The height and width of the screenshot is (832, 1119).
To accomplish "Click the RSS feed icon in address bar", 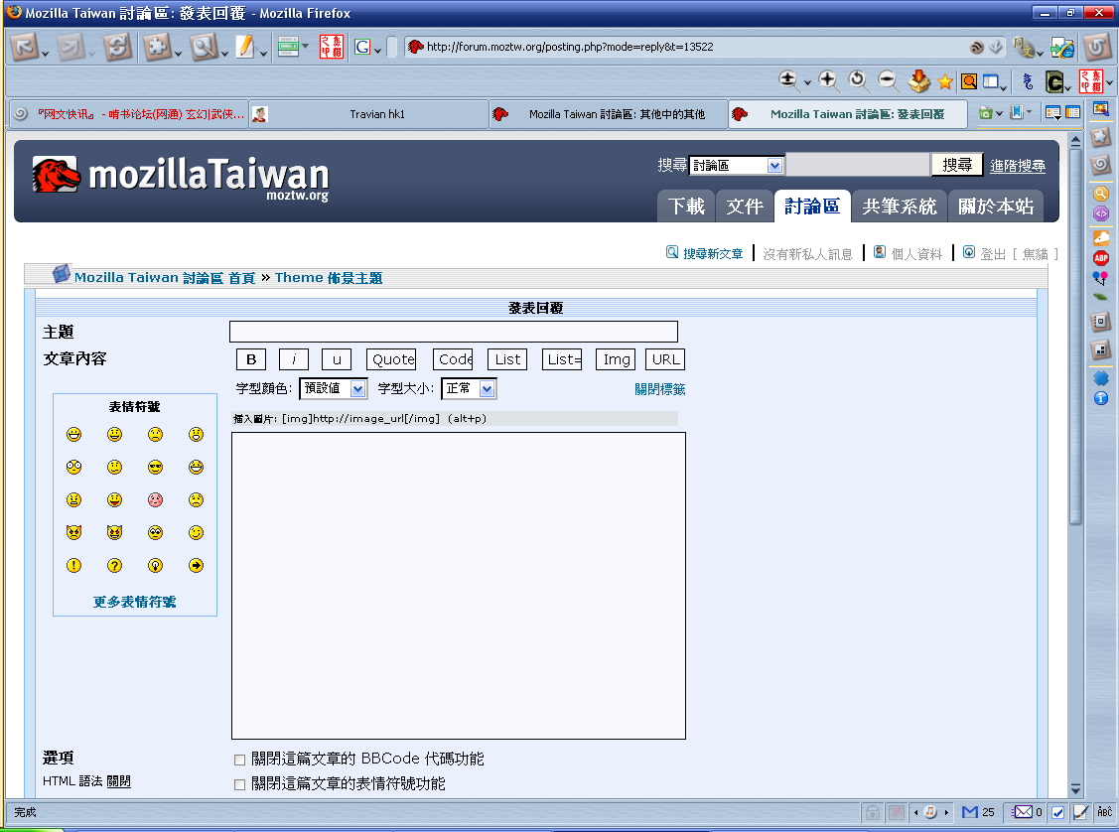I will point(977,47).
